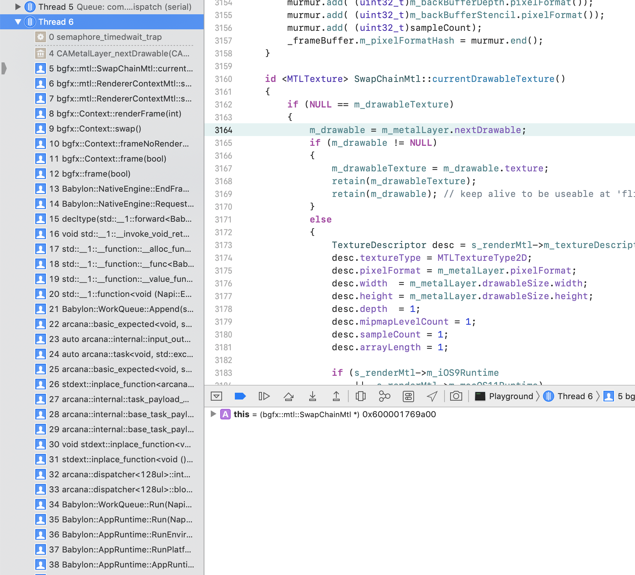The width and height of the screenshot is (635, 575).
Task: Click the Step Over debugger icon
Action: (x=289, y=396)
